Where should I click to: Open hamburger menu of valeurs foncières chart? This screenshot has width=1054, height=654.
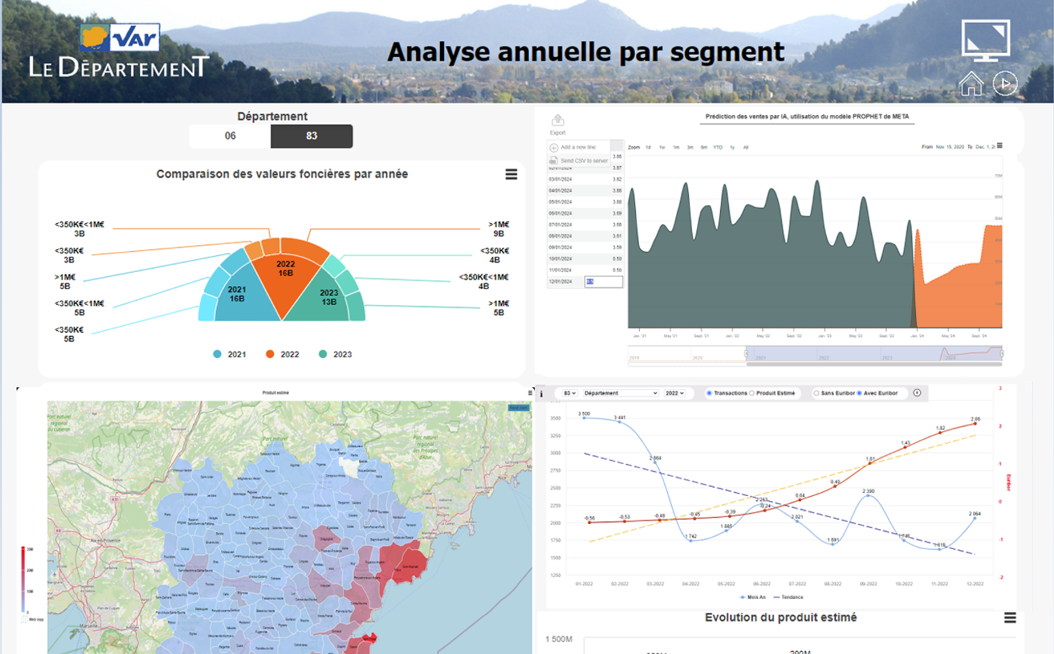coord(511,175)
